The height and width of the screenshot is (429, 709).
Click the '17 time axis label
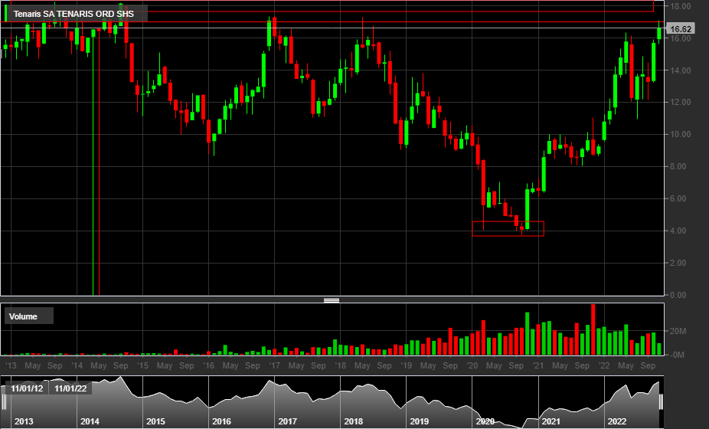point(275,365)
